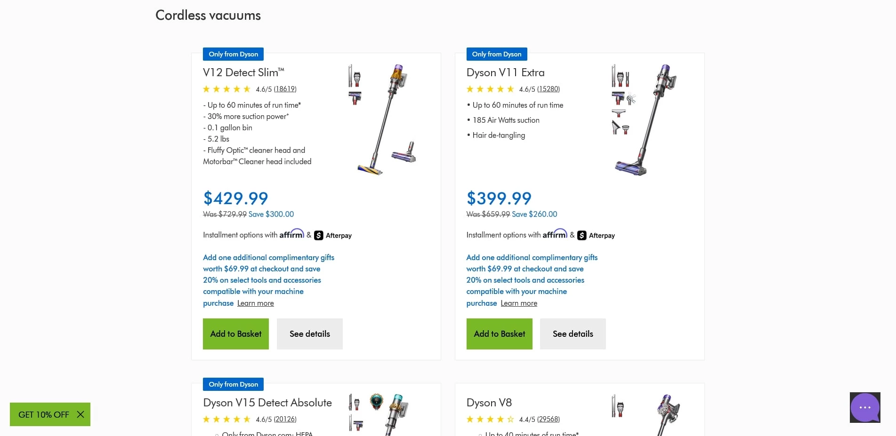Dismiss the GET 10% OFF banner
The height and width of the screenshot is (436, 896).
coord(81,414)
